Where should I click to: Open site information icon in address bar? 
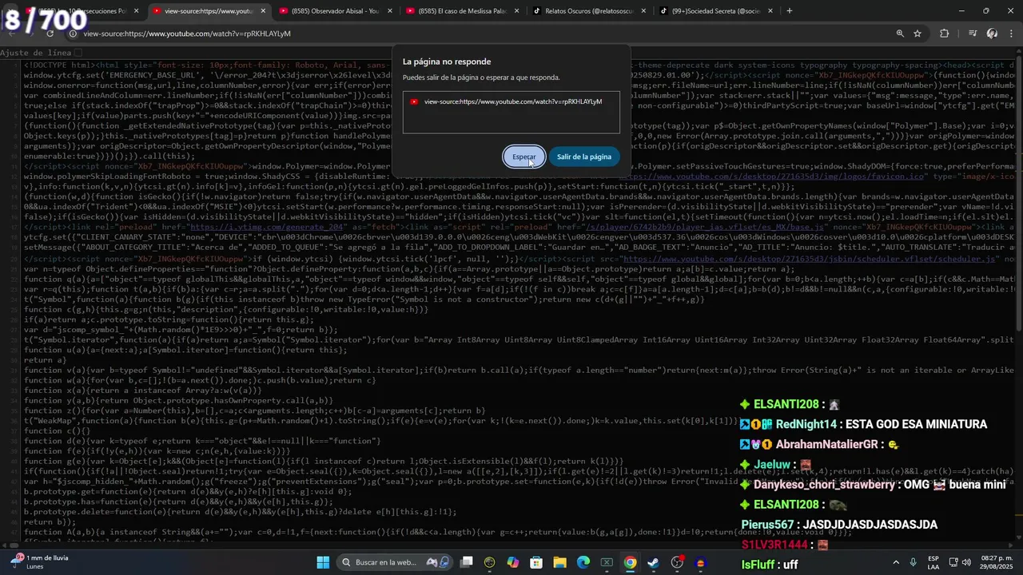73,34
